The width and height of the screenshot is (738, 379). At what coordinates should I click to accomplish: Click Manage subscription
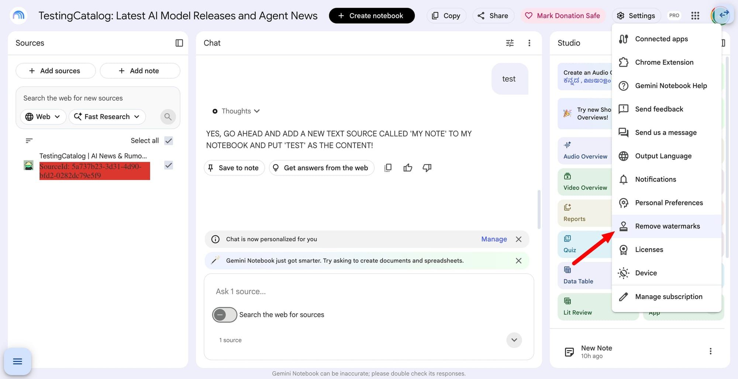(666, 297)
